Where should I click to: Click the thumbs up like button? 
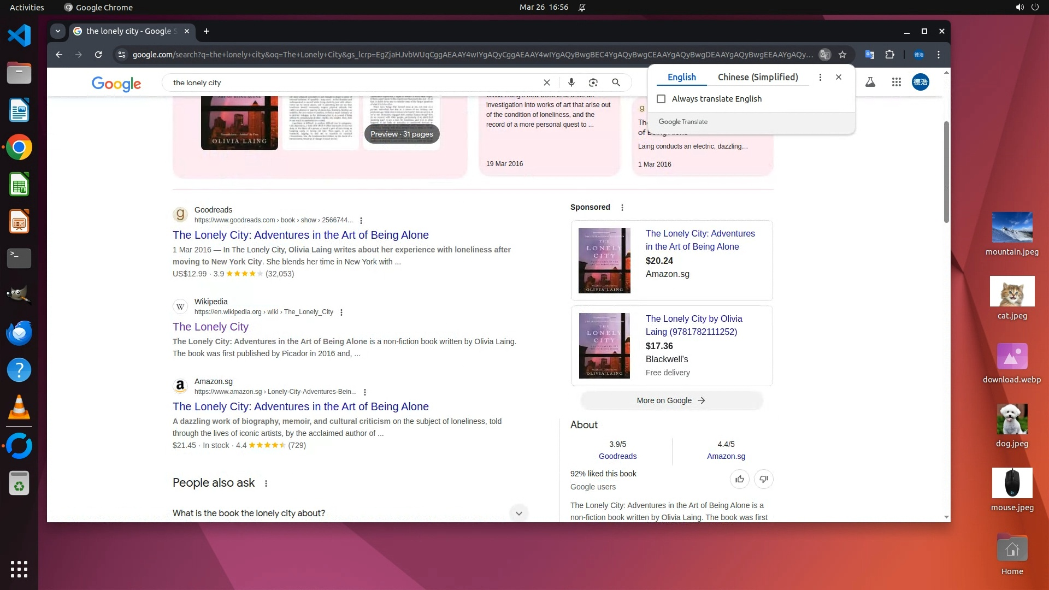[x=740, y=479]
